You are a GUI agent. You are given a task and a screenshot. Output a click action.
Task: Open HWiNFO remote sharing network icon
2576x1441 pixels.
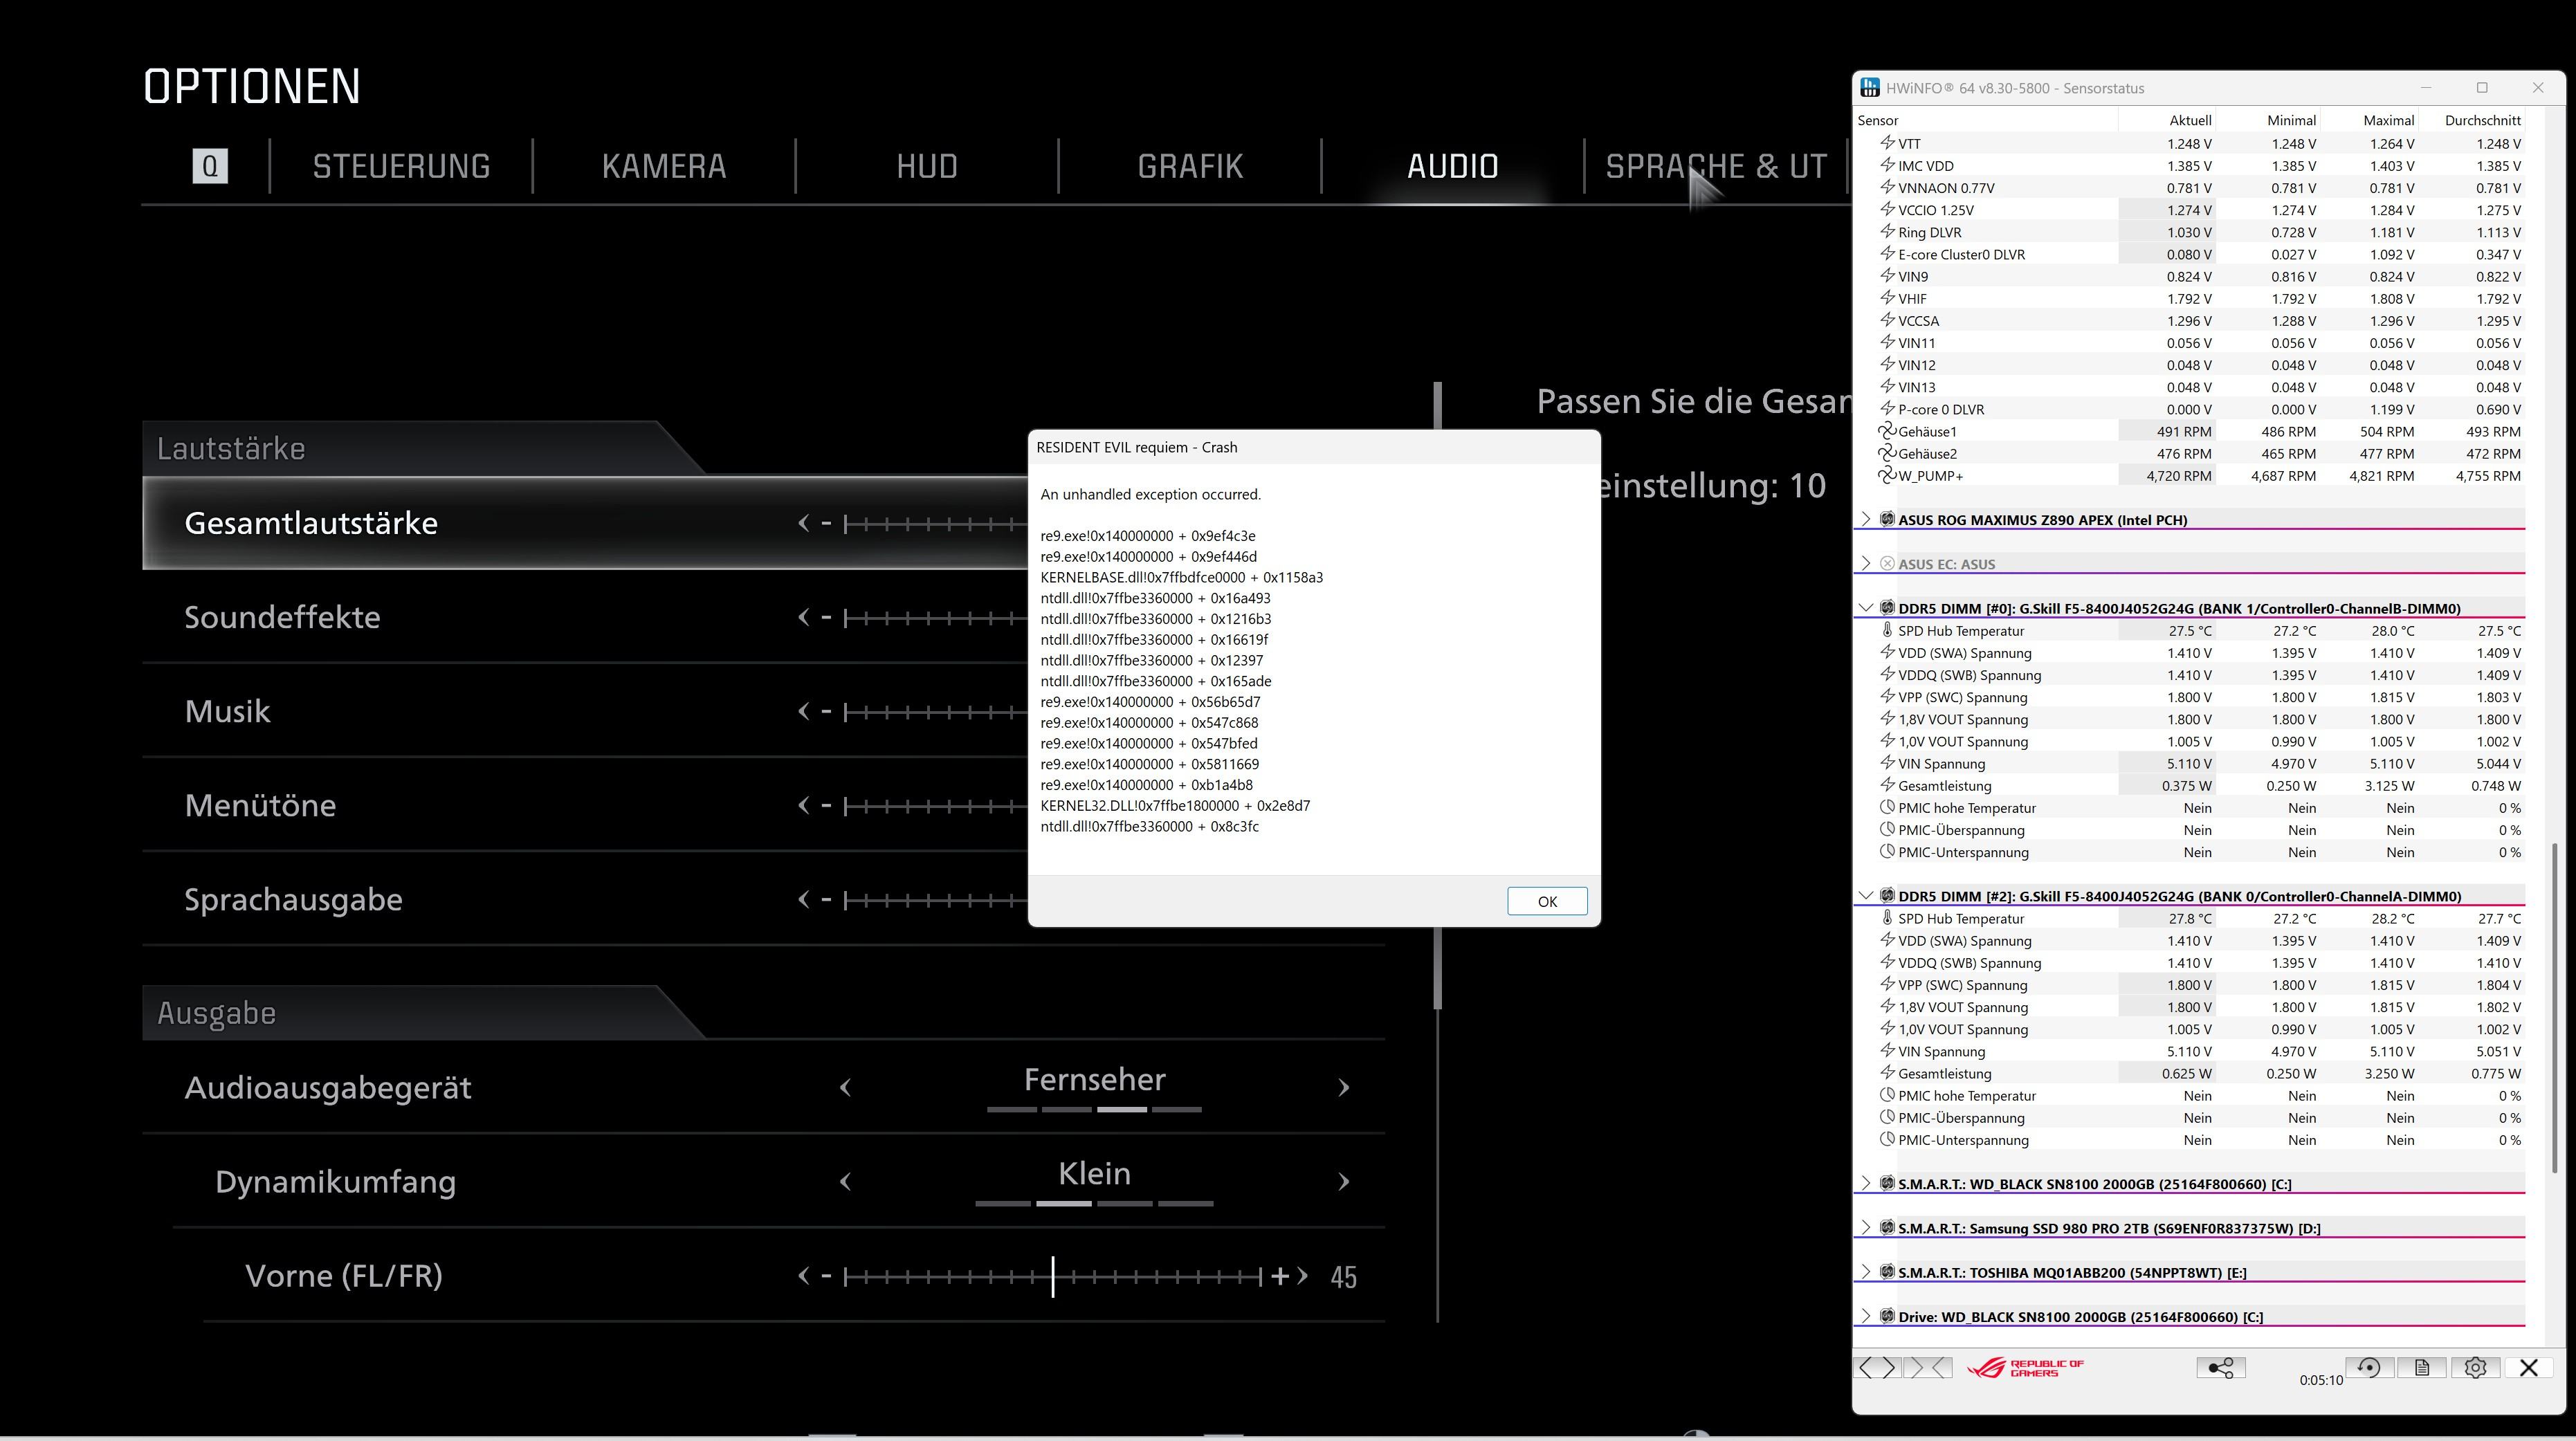2220,1368
